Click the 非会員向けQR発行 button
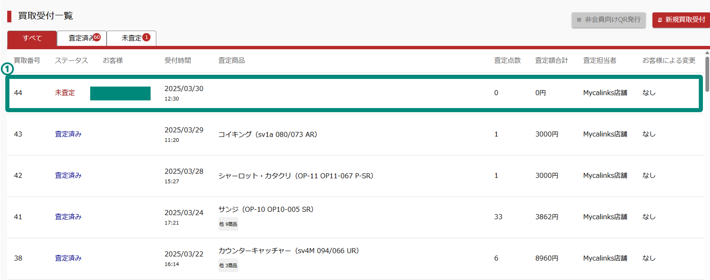710x280 pixels. [x=609, y=20]
